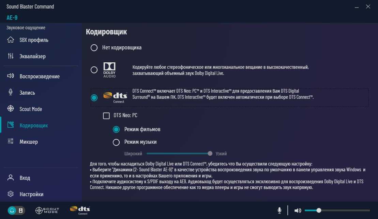The image size is (378, 219).
Task: Click the DTS Connect logo in bottom bar
Action: (x=80, y=210)
